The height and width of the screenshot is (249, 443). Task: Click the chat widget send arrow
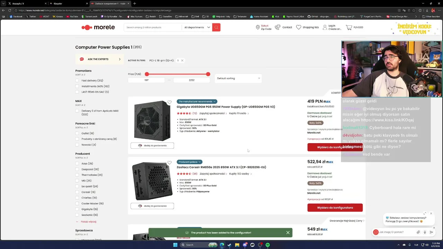431,232
